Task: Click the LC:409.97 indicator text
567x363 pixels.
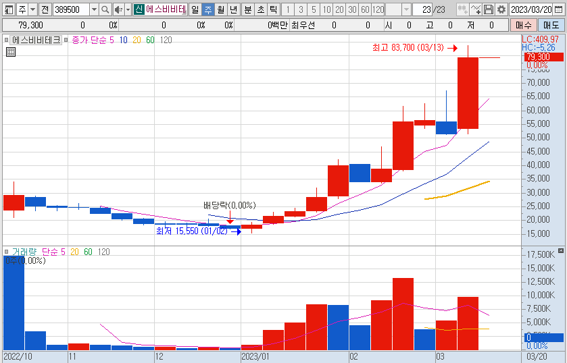Action: point(540,39)
